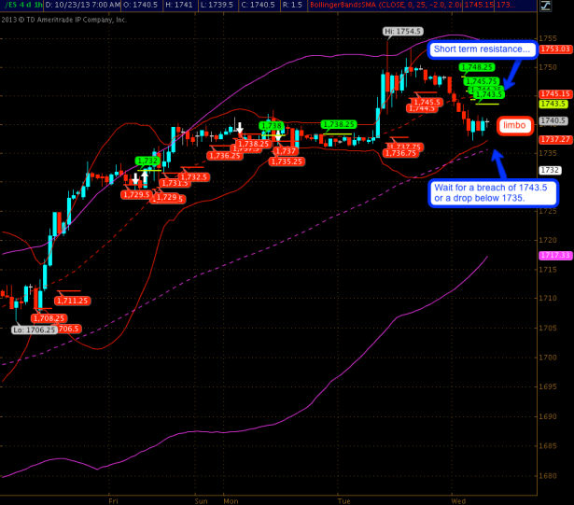This screenshot has width=574, height=505.
Task: Click the red 1,735.25 price marker
Action: (287, 161)
